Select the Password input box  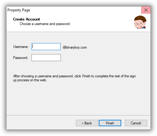coord(46,58)
